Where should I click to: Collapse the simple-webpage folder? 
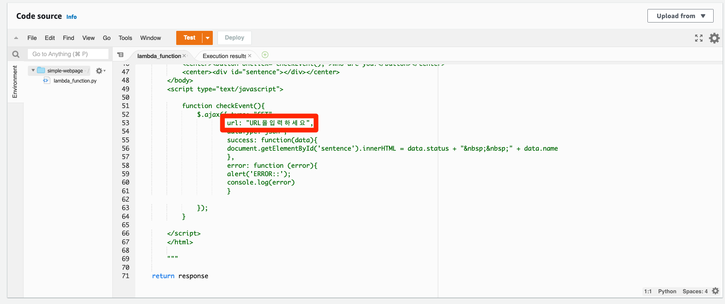pos(33,70)
